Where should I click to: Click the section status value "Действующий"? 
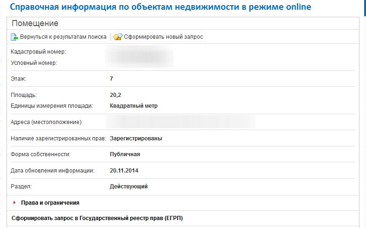[129, 187]
